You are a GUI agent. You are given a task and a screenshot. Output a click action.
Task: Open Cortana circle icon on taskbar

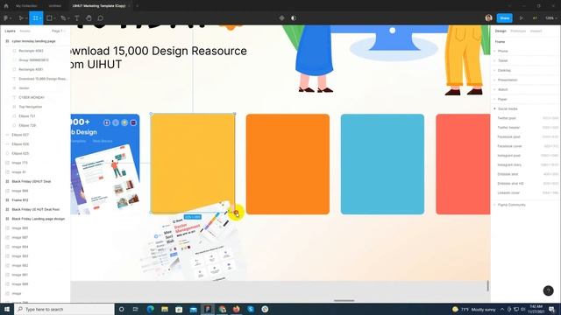coord(121,309)
